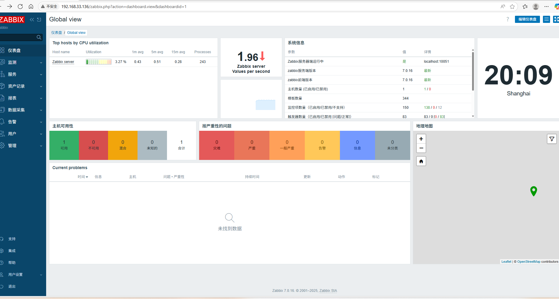The height and width of the screenshot is (299, 559).
Task: Reset geomap to home view
Action: pyautogui.click(x=421, y=161)
